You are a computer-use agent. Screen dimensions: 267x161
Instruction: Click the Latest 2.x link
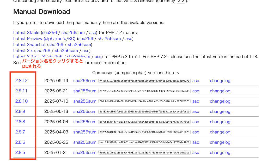(x=23, y=51)
